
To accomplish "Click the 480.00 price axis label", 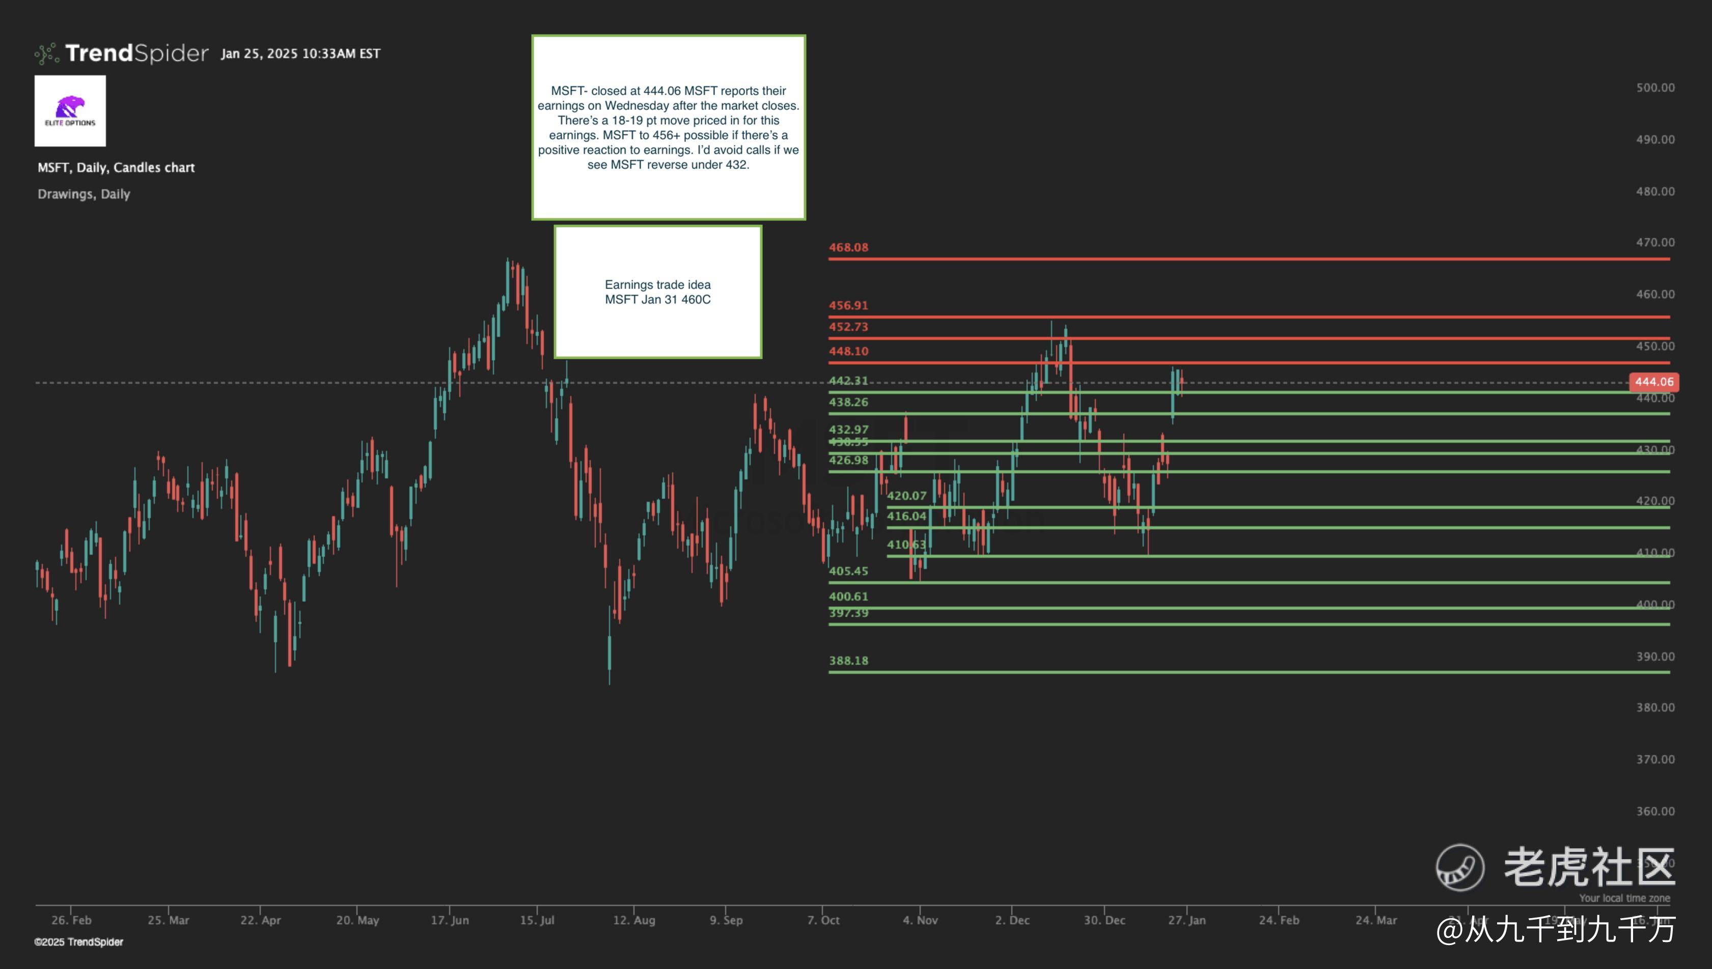I will coord(1655,192).
